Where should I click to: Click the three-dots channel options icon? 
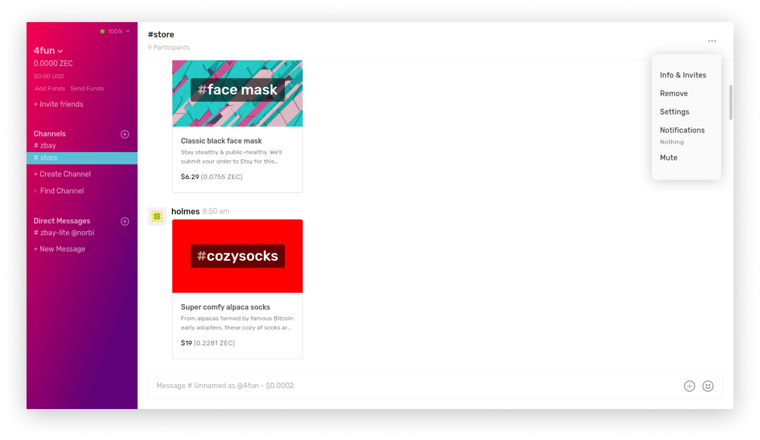(x=711, y=41)
